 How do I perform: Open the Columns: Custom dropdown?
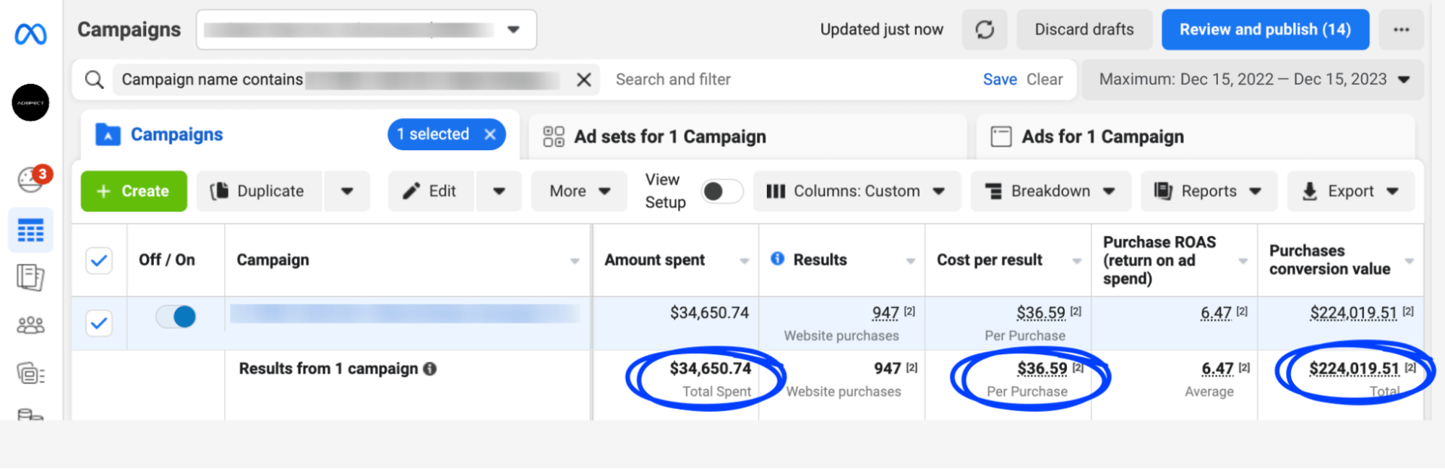coord(856,191)
